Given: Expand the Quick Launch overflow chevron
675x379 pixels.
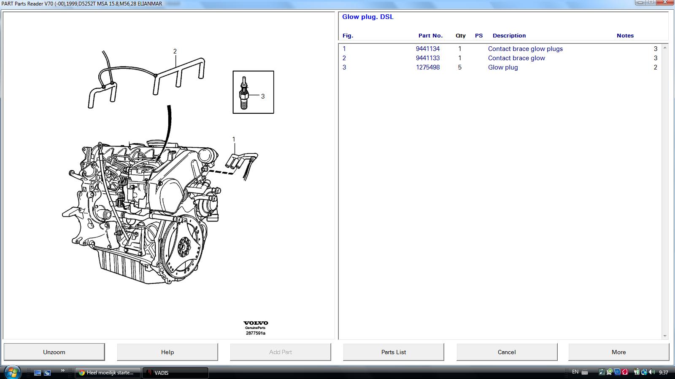Looking at the screenshot, I should 62,371.
